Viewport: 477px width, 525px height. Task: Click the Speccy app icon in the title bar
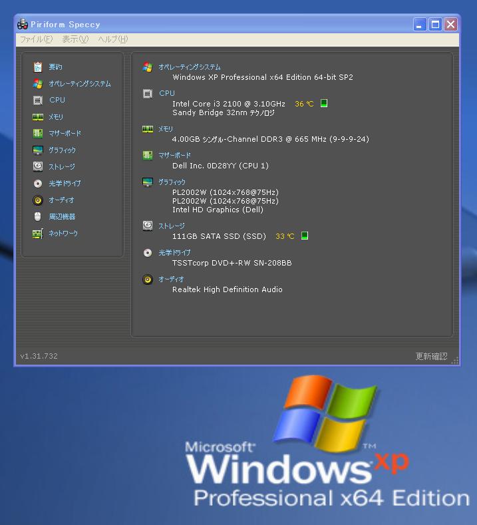pyautogui.click(x=23, y=24)
